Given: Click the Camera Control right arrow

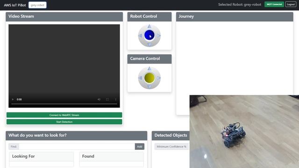Looking at the screenshot, I should 159,78.
